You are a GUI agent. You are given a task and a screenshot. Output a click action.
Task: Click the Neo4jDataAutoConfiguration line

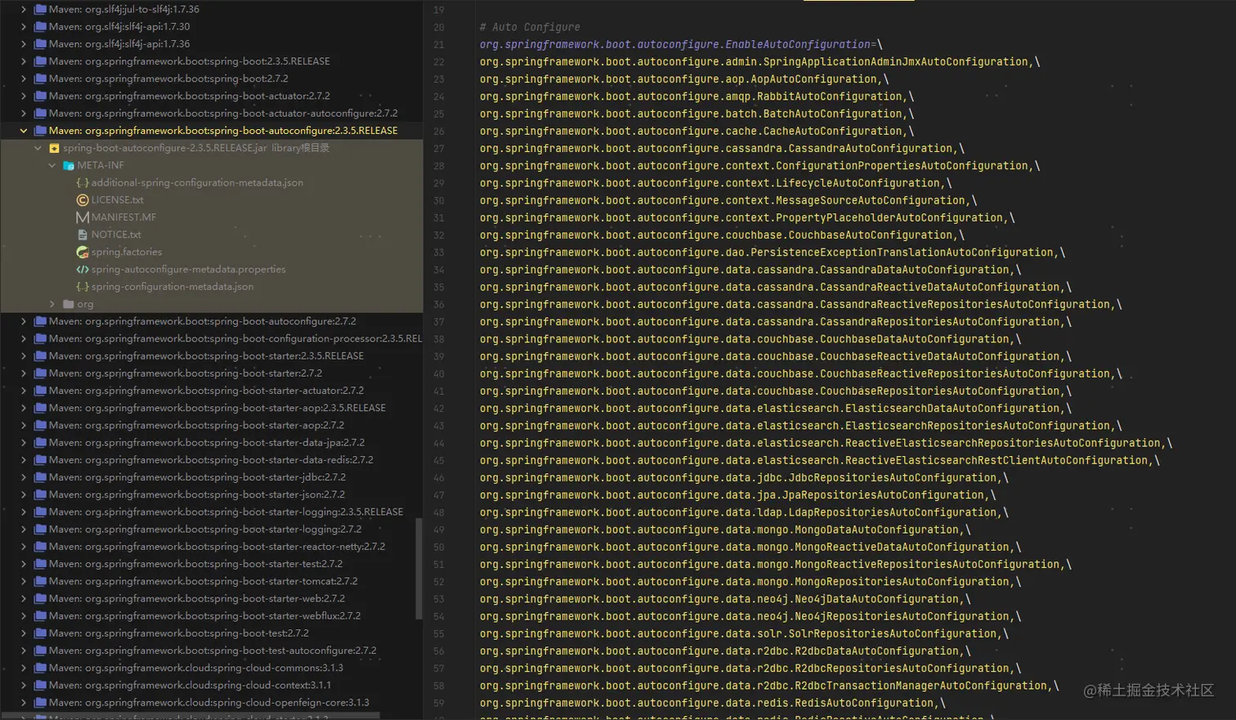click(725, 599)
